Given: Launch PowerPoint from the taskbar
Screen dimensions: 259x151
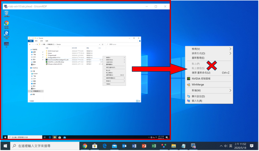Looking at the screenshot, I should [x=144, y=146].
